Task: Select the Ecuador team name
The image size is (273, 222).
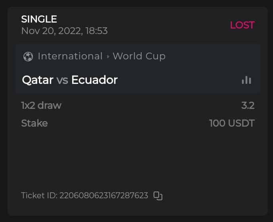Action: tap(94, 80)
